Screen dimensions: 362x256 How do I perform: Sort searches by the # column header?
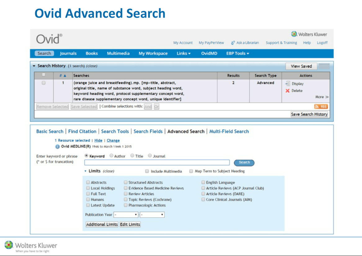tap(63, 76)
